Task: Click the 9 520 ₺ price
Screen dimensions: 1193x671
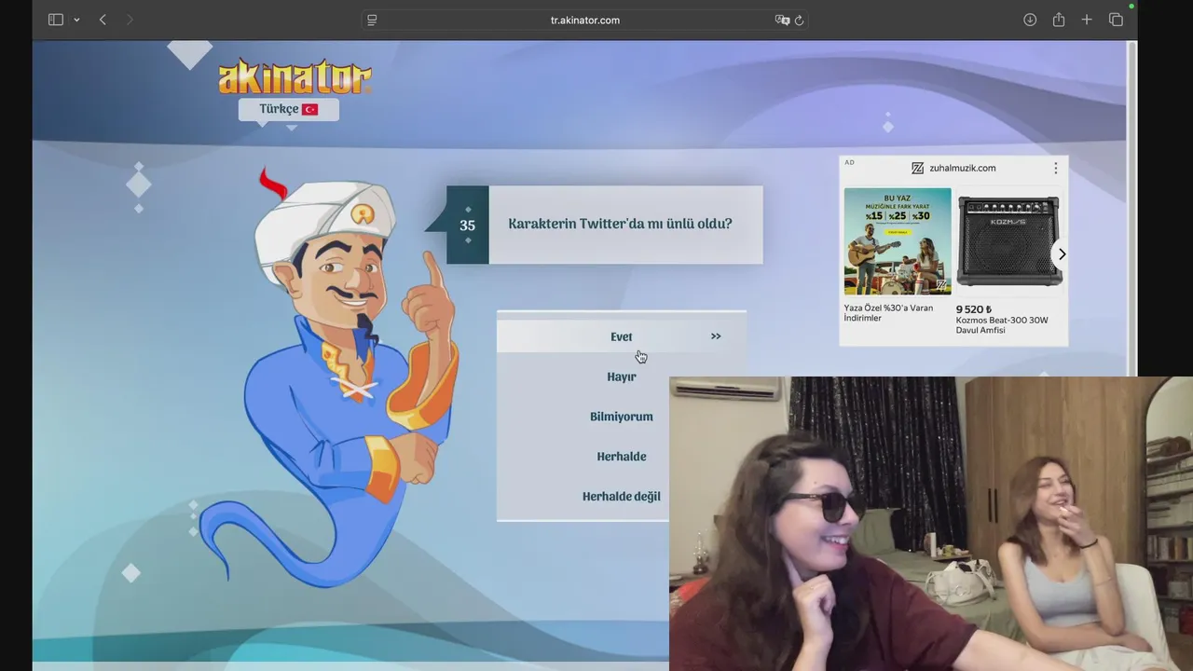Action: pos(974,309)
